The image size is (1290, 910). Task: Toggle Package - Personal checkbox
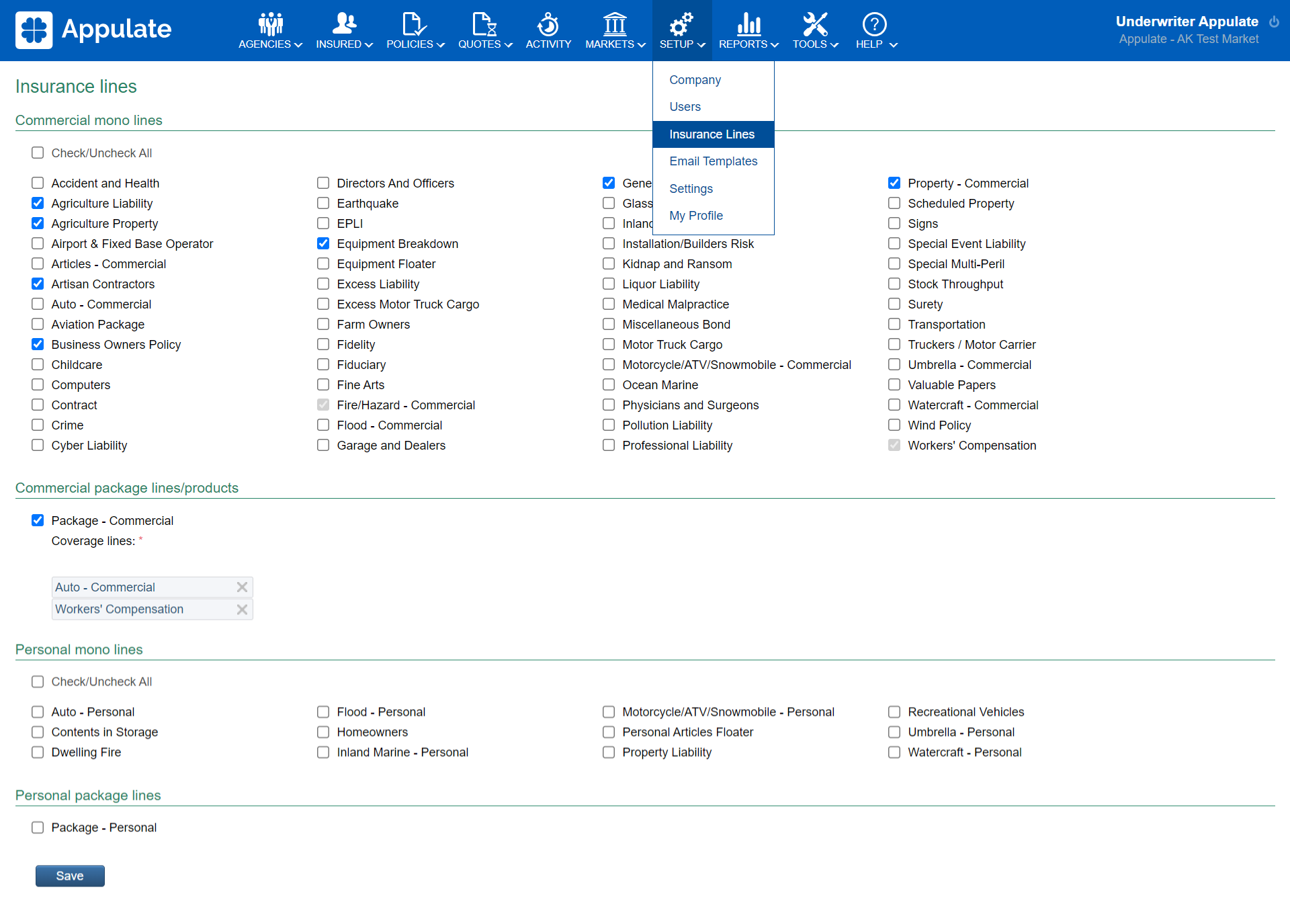[38, 827]
